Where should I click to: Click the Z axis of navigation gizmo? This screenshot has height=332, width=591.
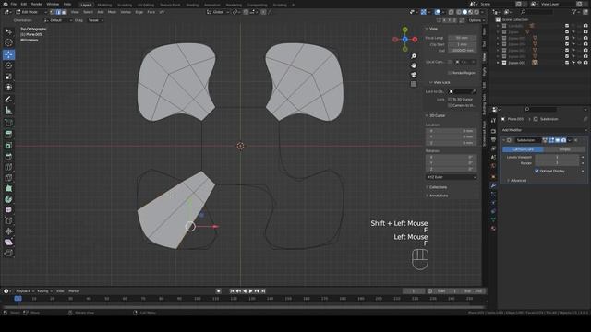coord(404,39)
